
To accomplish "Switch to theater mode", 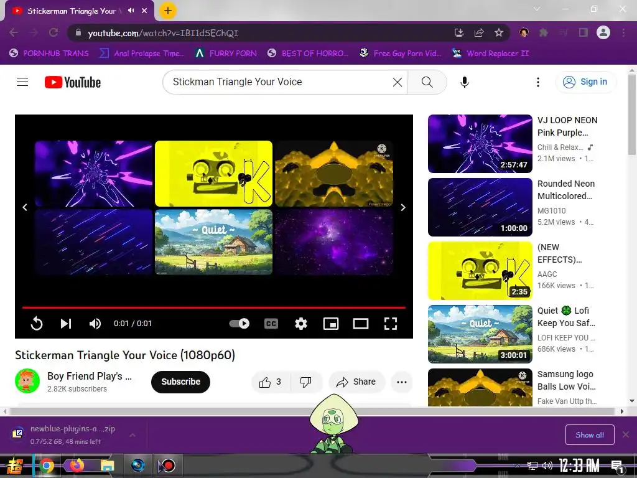I will coord(361,324).
